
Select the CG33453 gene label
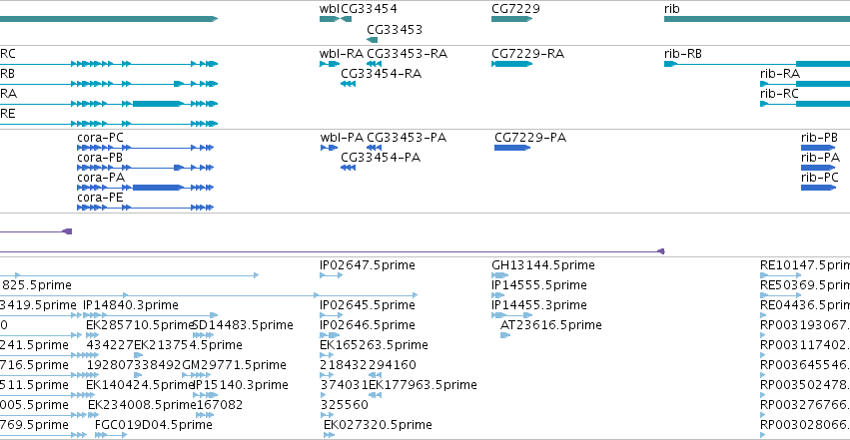(395, 30)
